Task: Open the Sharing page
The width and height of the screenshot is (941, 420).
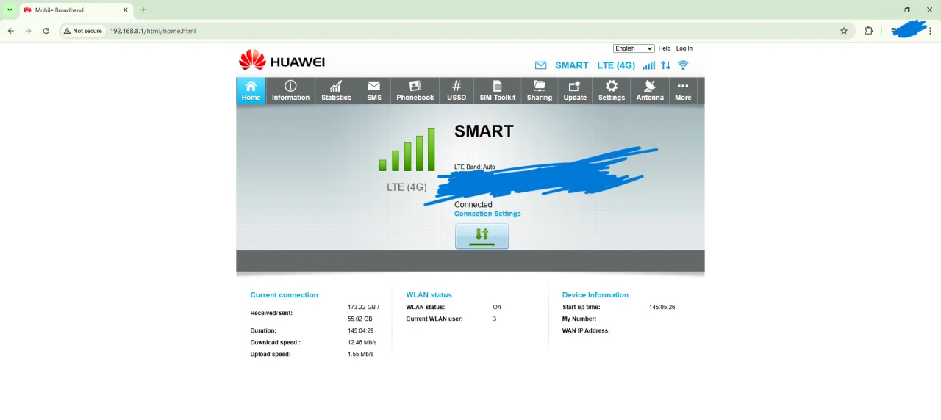Action: click(x=539, y=91)
